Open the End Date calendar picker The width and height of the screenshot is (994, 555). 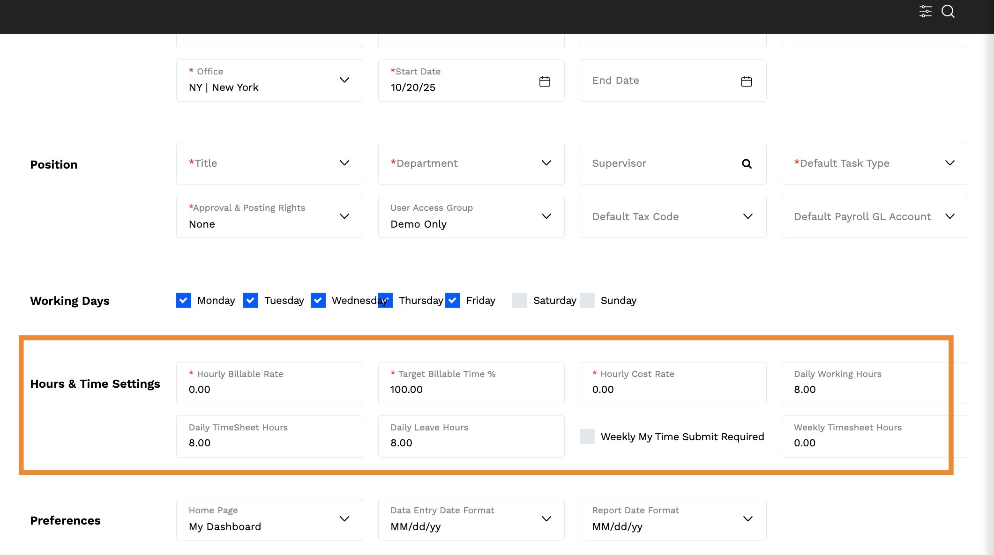[x=747, y=81]
